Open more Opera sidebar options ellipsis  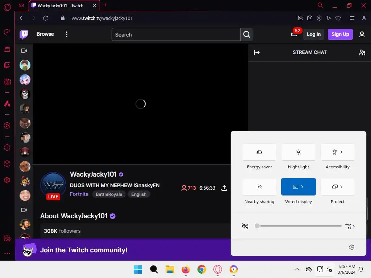coord(7,253)
